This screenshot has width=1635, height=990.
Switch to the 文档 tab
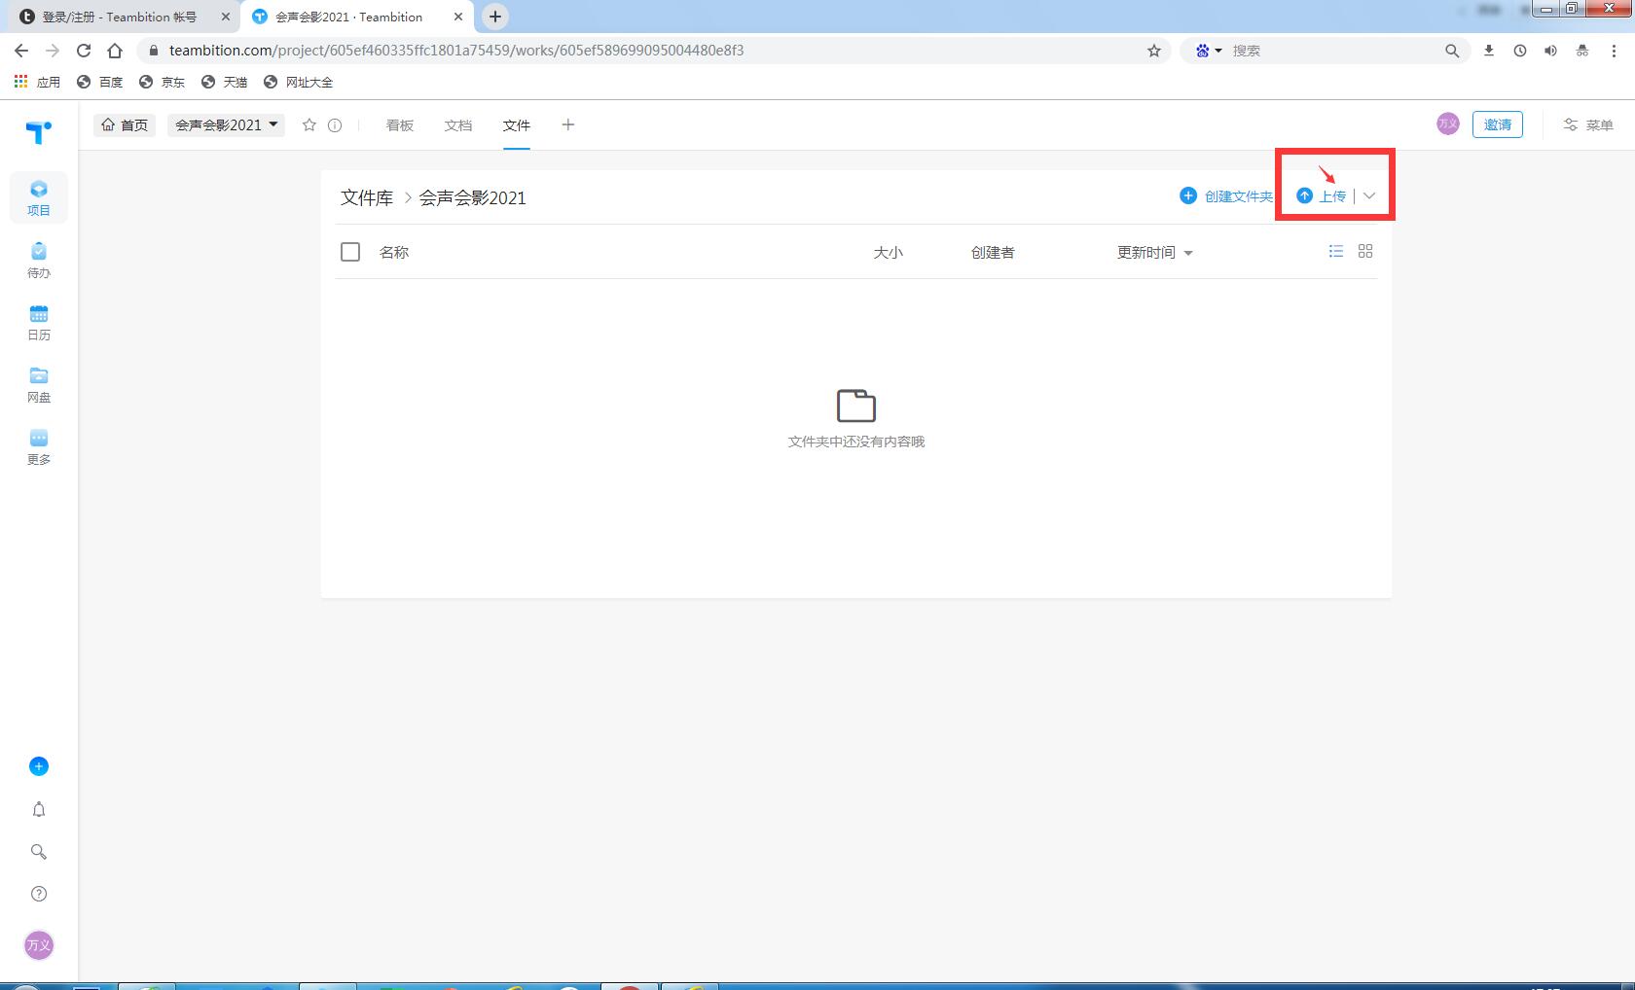[x=458, y=125]
